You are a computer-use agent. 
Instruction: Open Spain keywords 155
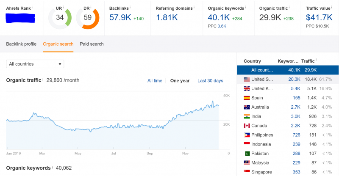point(296,98)
